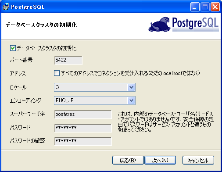Click the ポート番号 label text
This screenshot has height=172, width=222.
pyautogui.click(x=21, y=60)
